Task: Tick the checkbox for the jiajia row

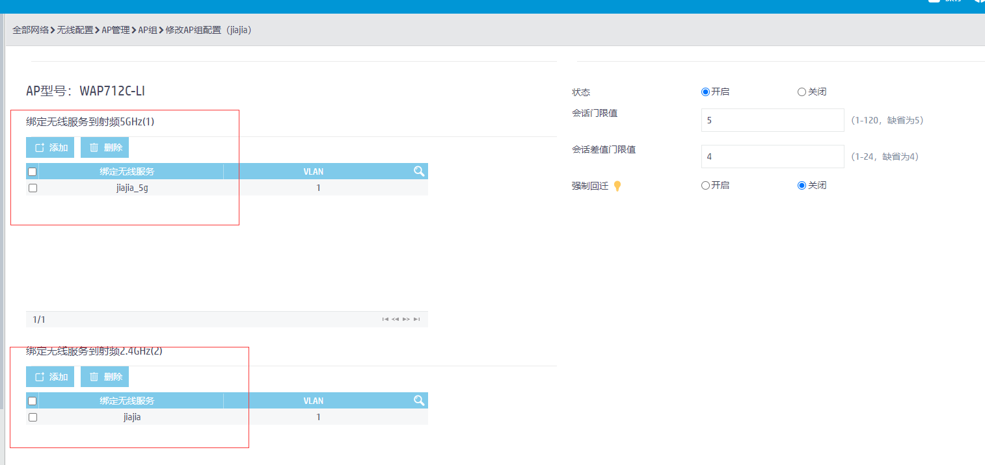Action: click(x=33, y=417)
